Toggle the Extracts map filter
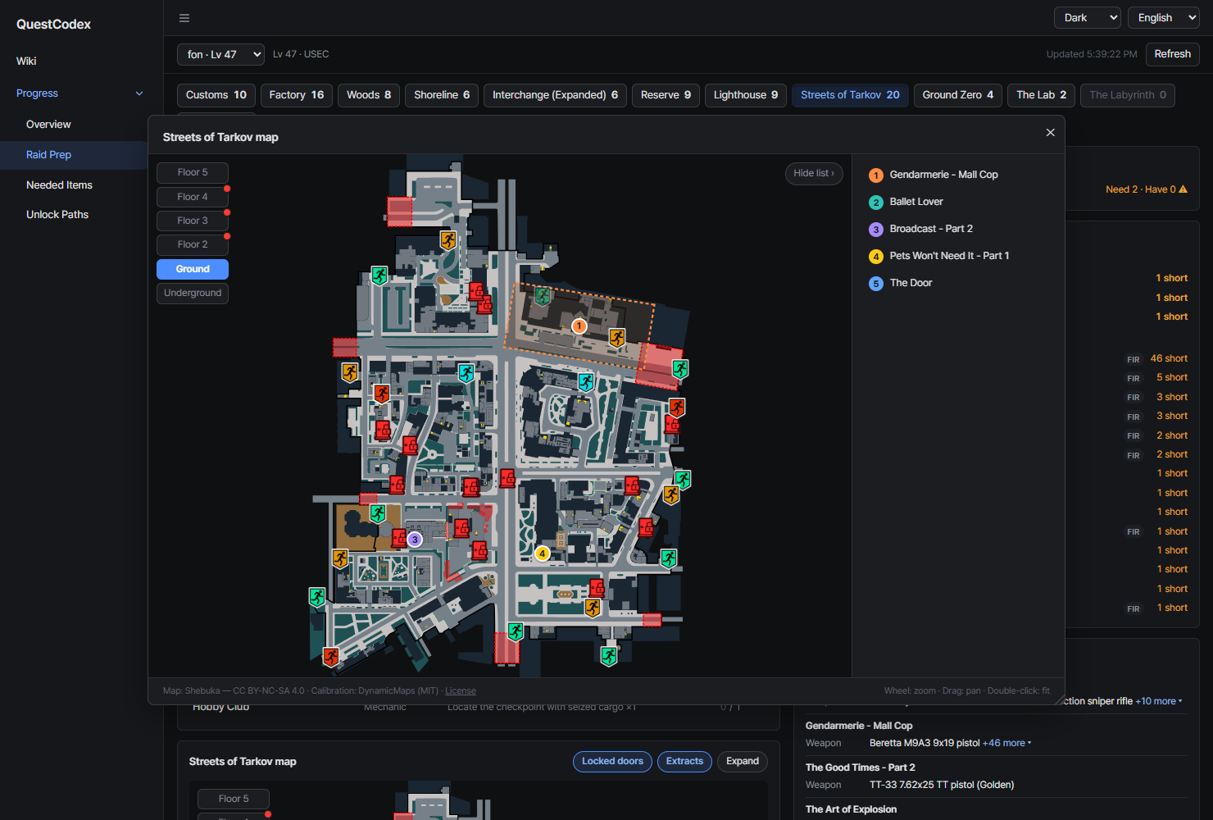This screenshot has width=1213, height=820. [684, 762]
